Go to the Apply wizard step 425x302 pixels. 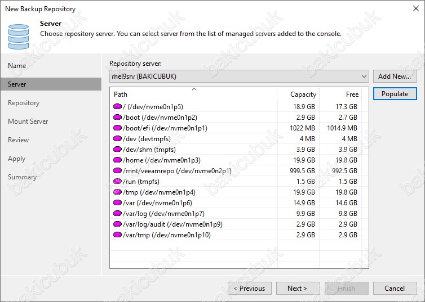(x=17, y=159)
